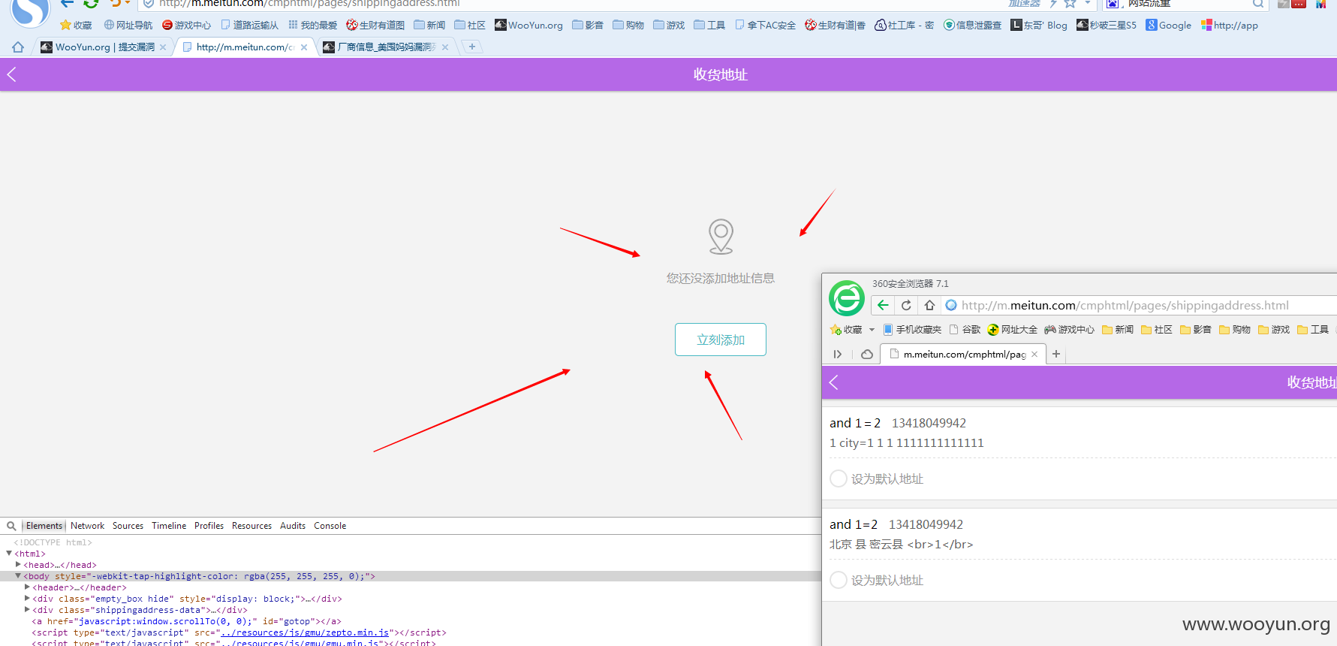Open the 收藏 star bookmark in the Sogou bookmarks bar
The width and height of the screenshot is (1337, 646).
coord(76,26)
